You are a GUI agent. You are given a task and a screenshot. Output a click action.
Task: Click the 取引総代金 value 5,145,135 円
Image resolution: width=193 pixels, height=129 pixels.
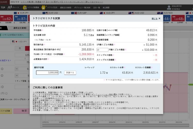86,45
